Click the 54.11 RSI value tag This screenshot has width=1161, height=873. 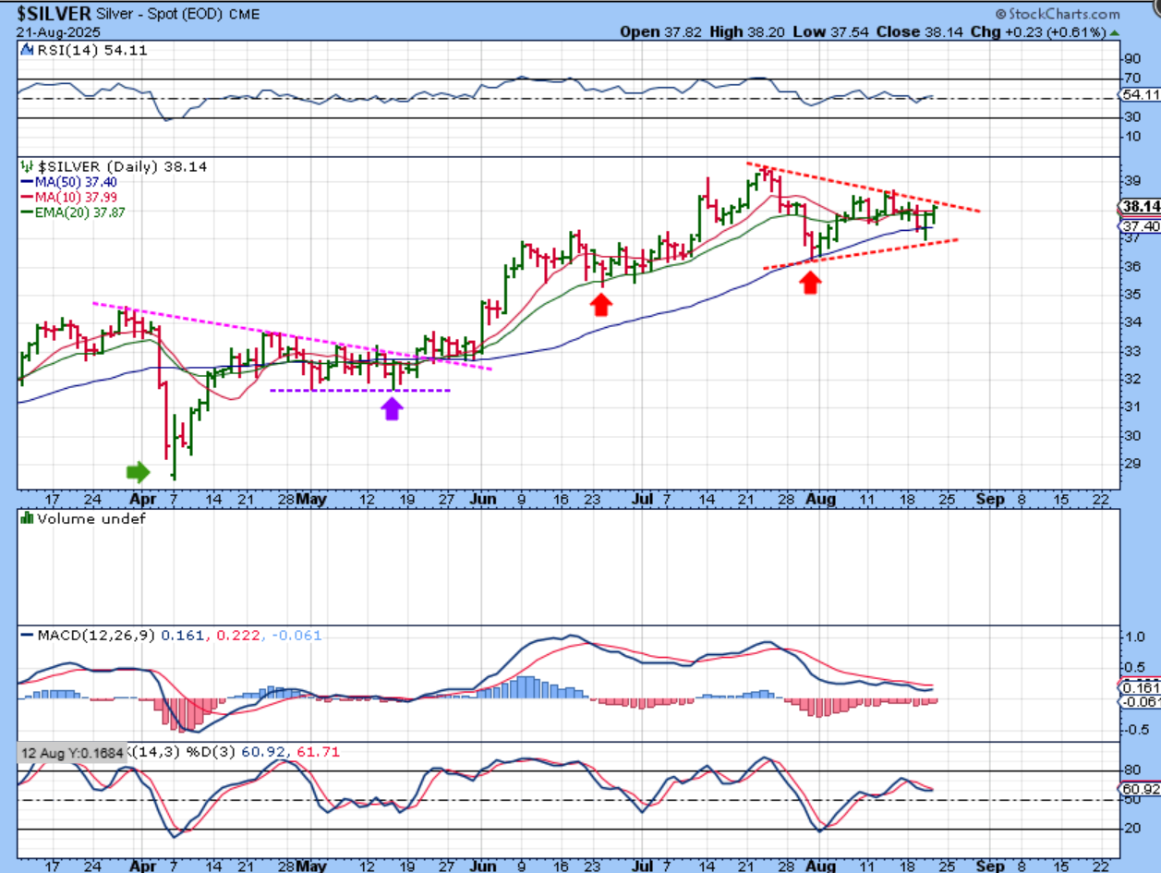[x=1138, y=95]
